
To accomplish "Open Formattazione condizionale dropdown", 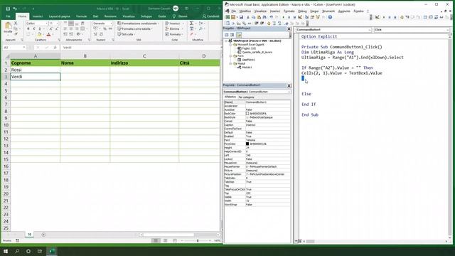I will click(x=139, y=23).
